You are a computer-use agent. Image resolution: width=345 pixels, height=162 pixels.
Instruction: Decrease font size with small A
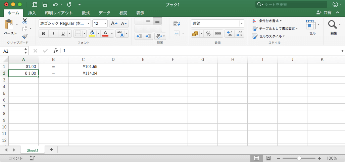point(124,23)
